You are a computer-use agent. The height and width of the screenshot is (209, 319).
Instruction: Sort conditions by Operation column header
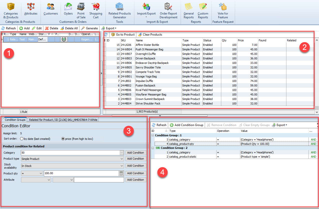pyautogui.click(x=228, y=131)
